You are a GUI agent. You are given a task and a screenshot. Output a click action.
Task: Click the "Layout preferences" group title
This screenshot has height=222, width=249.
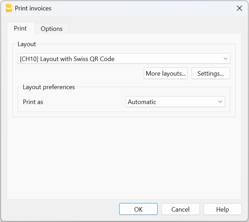point(49,87)
